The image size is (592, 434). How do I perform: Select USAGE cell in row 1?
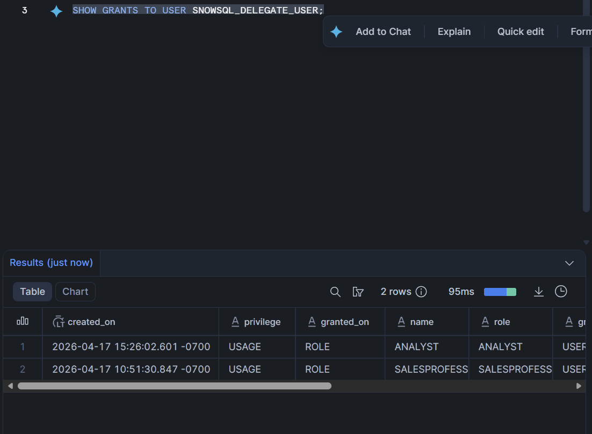pyautogui.click(x=257, y=347)
